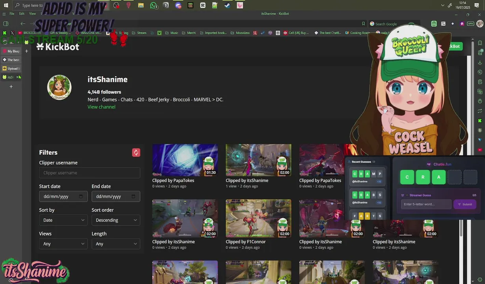Click the Clipper username field
The height and width of the screenshot is (284, 485).
click(90, 173)
